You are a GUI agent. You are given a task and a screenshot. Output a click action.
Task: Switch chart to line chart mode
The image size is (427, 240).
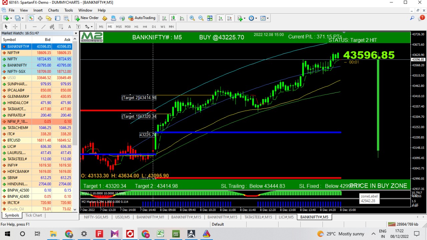pyautogui.click(x=182, y=18)
